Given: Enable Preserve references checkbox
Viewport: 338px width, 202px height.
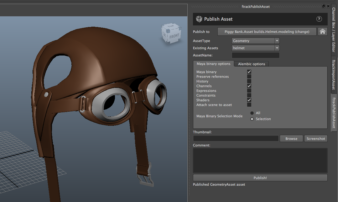Looking at the screenshot, I should [x=249, y=77].
